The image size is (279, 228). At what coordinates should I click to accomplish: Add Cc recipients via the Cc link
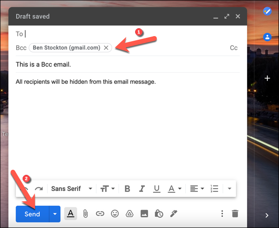[x=234, y=48]
